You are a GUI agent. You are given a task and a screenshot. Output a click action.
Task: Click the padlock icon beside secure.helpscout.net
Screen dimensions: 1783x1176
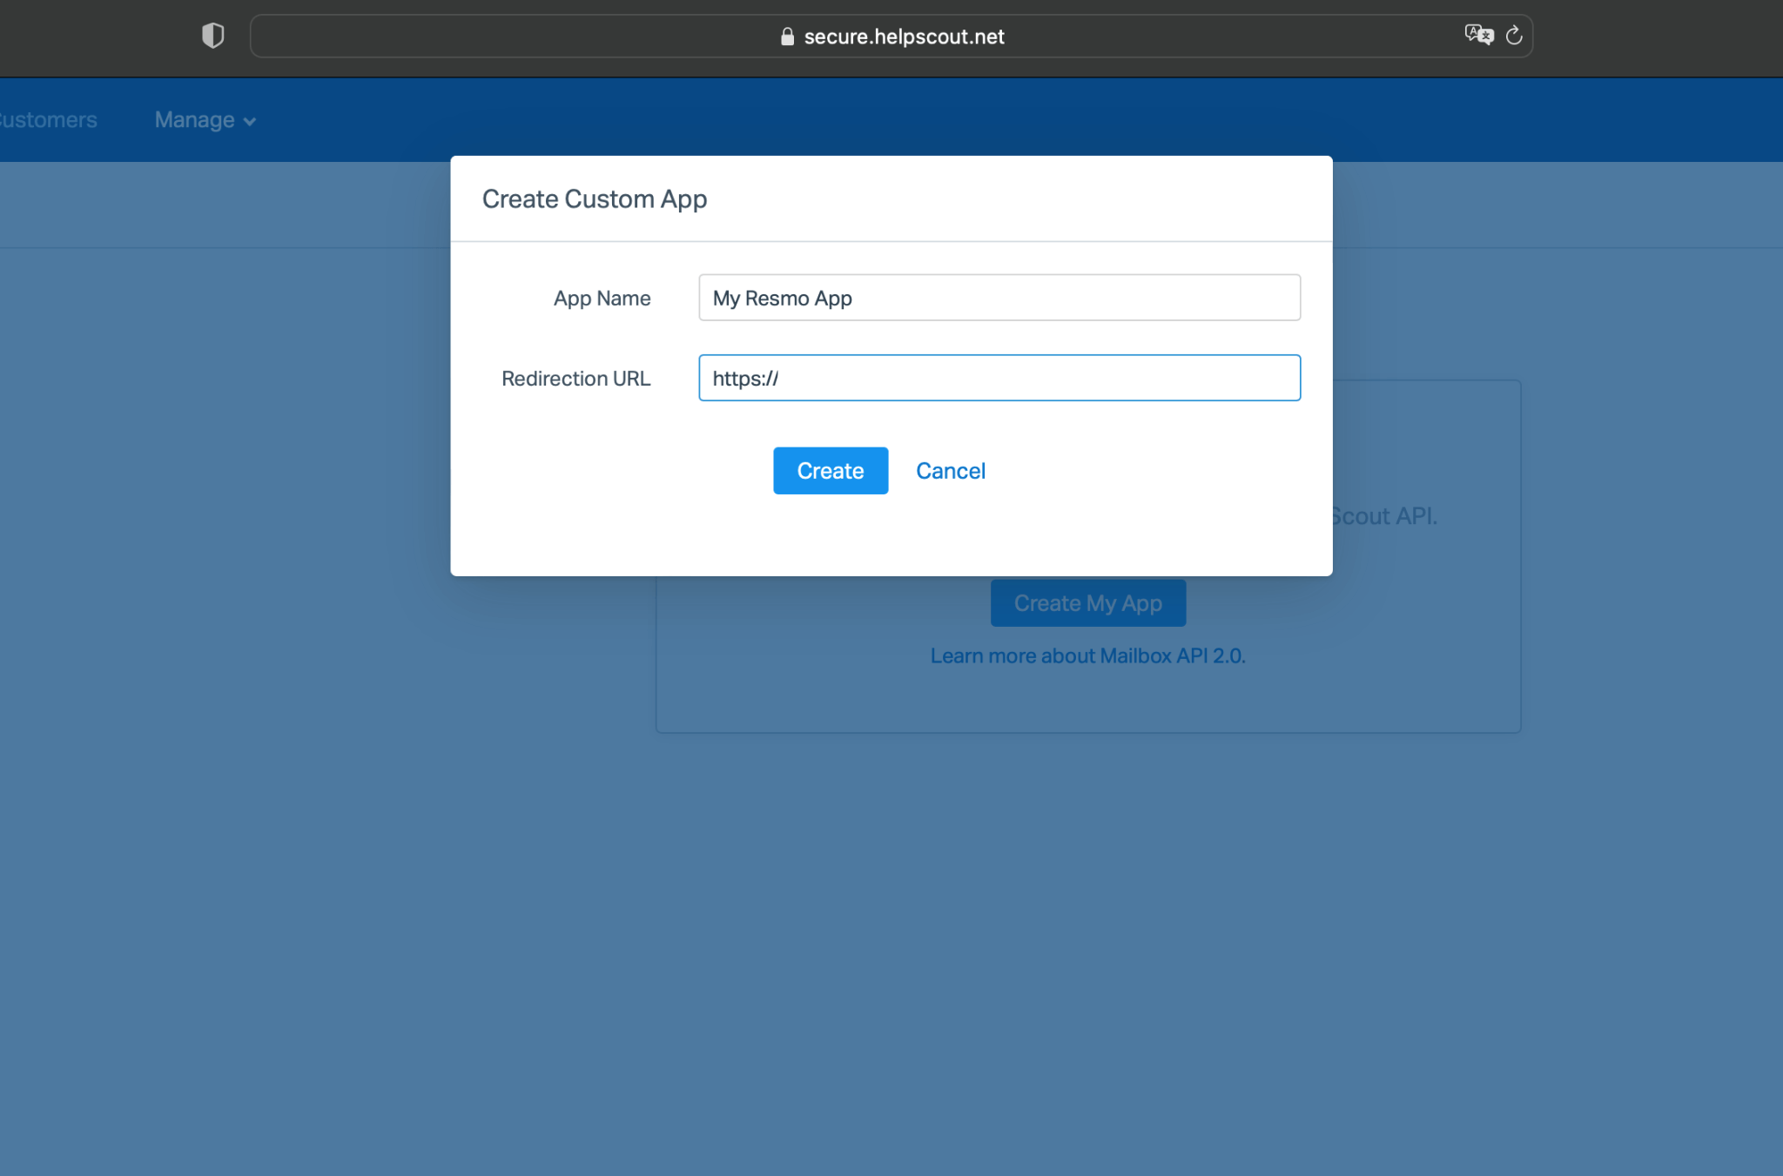[x=787, y=37]
